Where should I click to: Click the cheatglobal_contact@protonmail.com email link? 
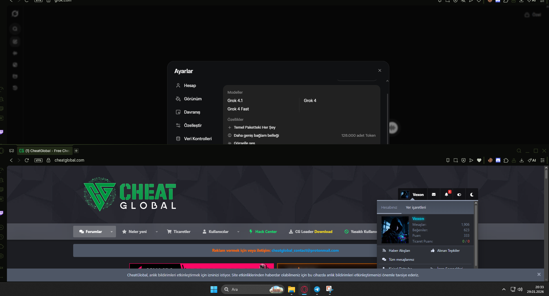[305, 251]
